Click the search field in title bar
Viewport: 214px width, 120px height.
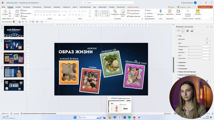tap(108, 3)
